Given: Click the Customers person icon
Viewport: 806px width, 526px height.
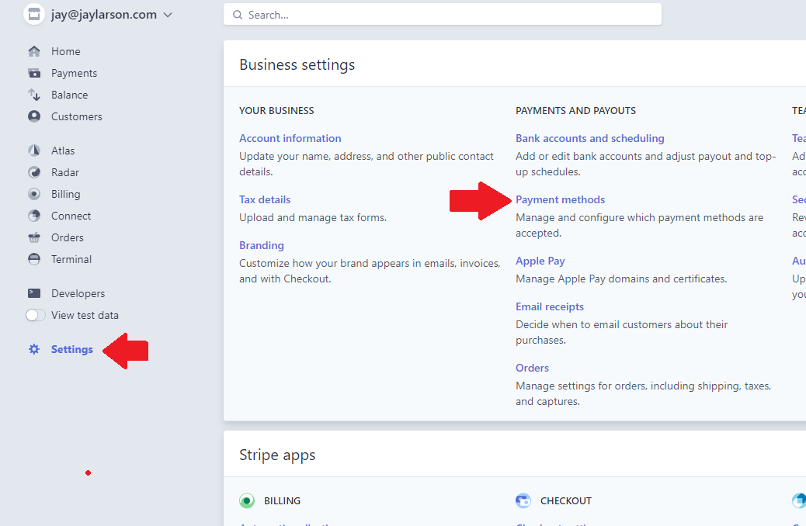Looking at the screenshot, I should pyautogui.click(x=34, y=116).
